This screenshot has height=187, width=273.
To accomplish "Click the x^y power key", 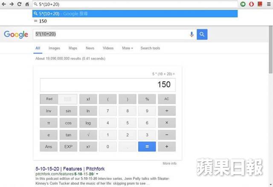I will (88, 147).
